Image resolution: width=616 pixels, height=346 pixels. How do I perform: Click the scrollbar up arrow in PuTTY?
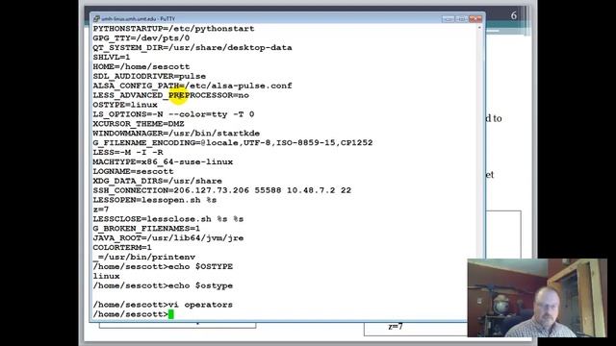point(479,28)
